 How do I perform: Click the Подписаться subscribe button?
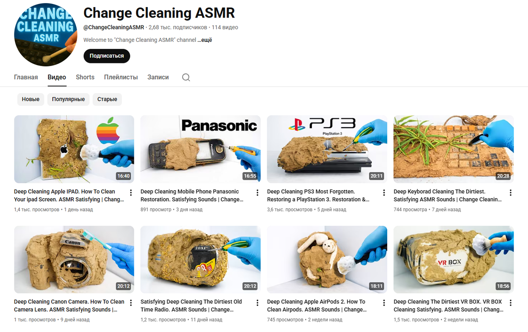(107, 56)
